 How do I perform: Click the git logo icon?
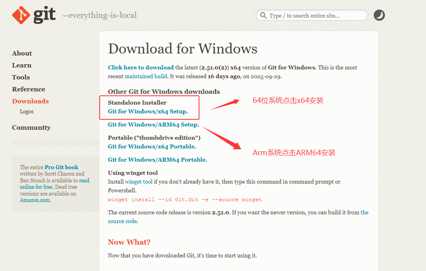click(21, 15)
